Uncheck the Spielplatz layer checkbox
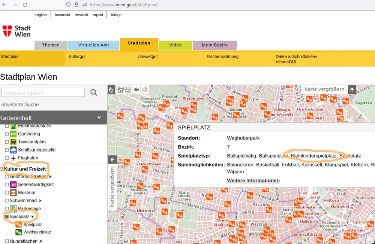375x244 pixels. 7,217
